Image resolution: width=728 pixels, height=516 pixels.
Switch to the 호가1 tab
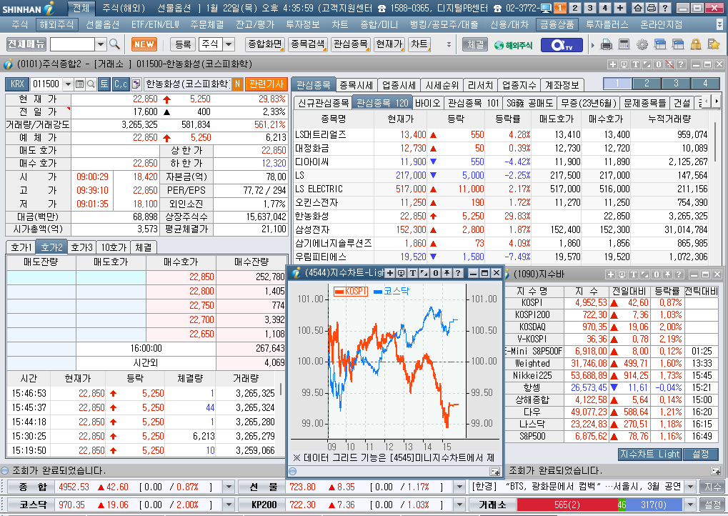point(21,247)
